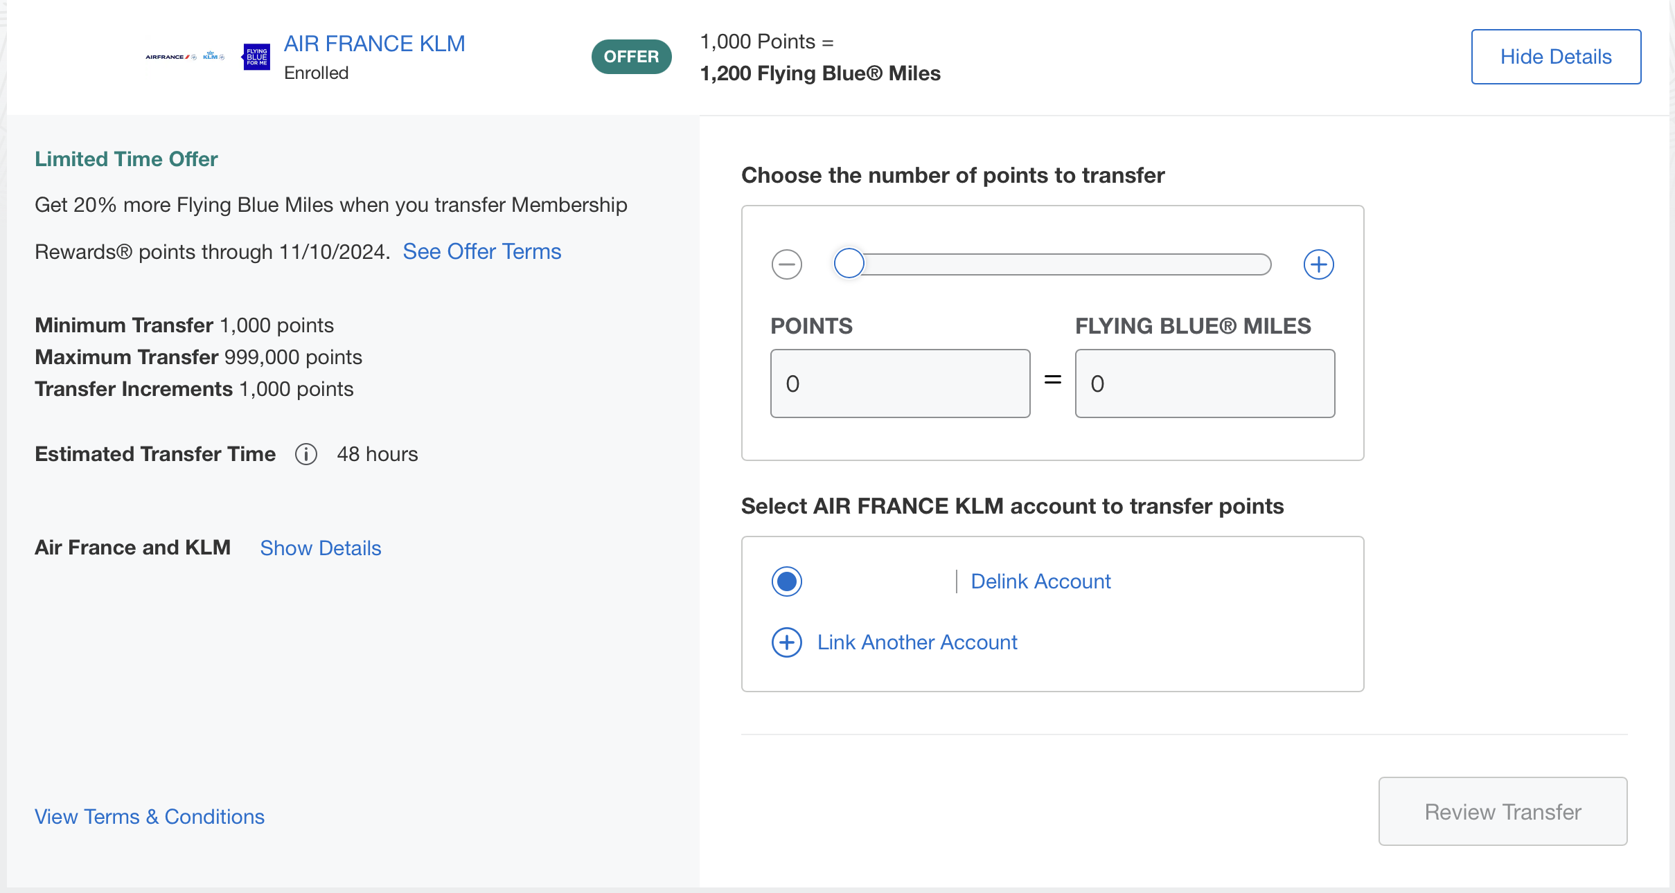Click the Limited Time Offer heading
1675x893 pixels.
coord(126,159)
